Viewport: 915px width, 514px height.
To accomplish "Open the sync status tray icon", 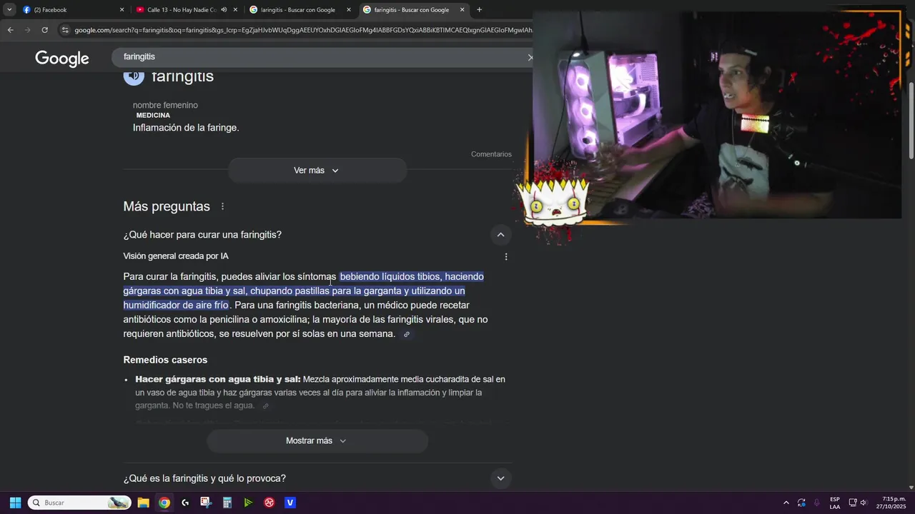I will click(x=801, y=503).
